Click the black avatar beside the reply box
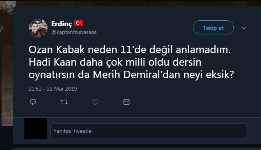This screenshot has height=150, width=261. pos(35,129)
